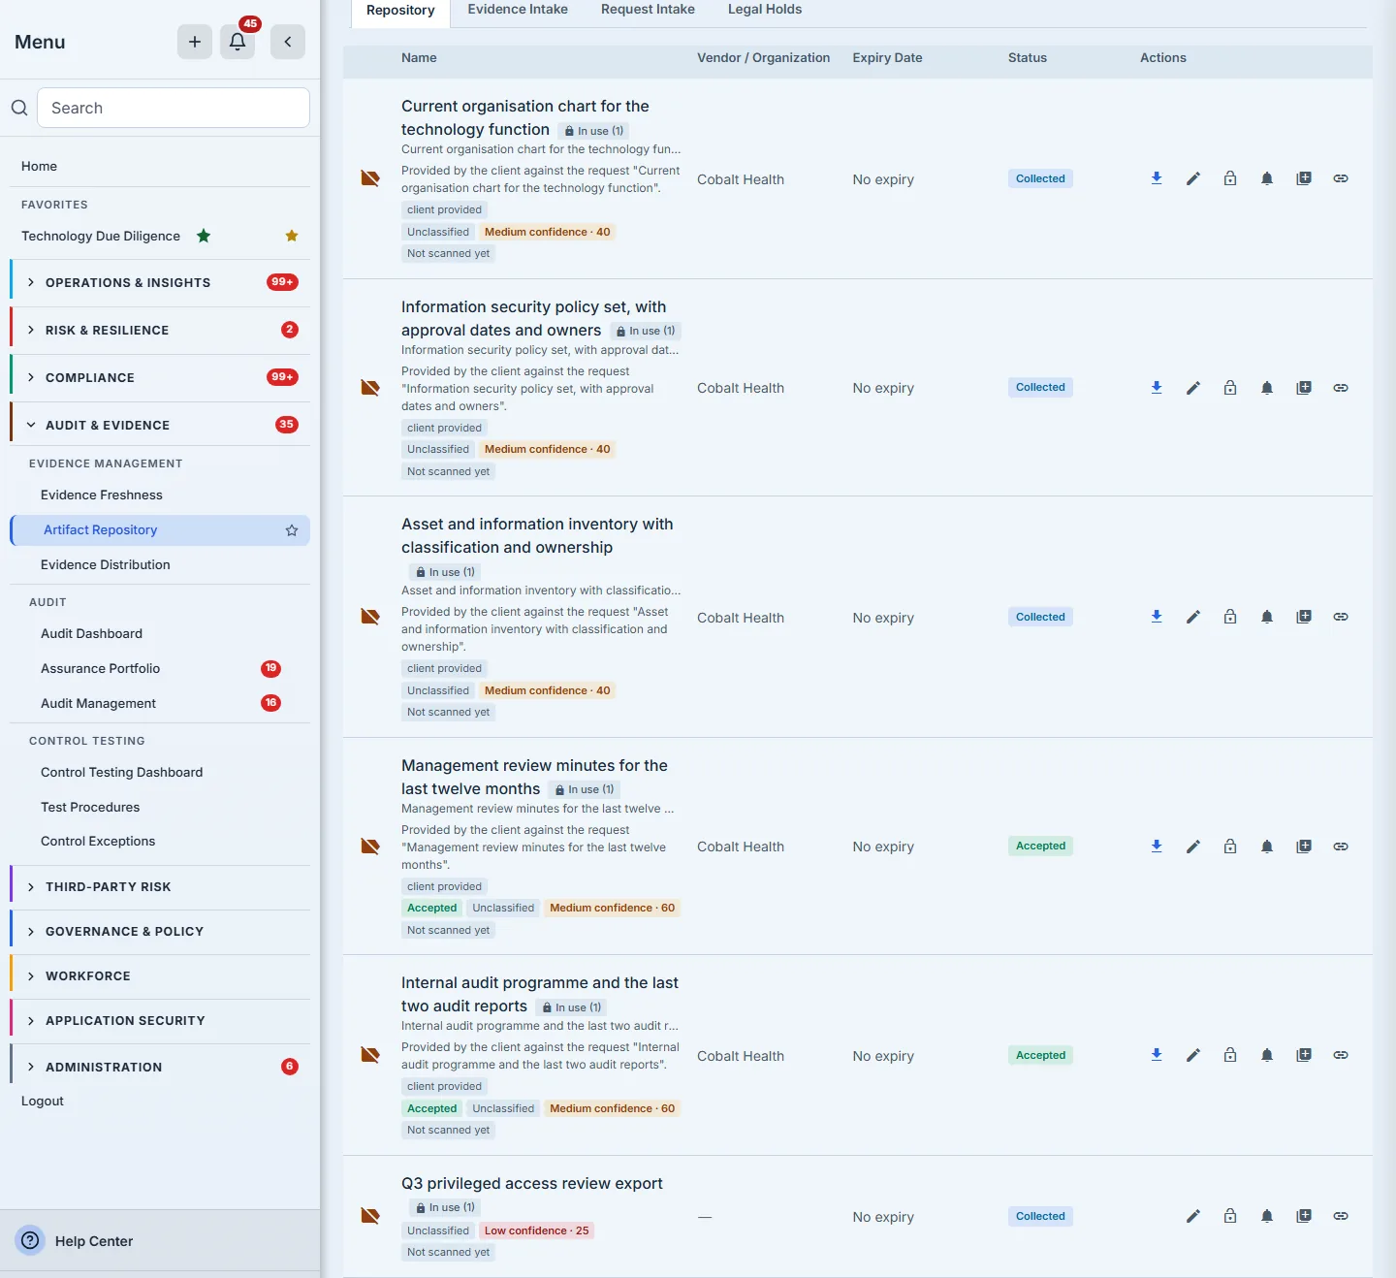Expand Third-Party Risk section
Viewport: 1396px width, 1278px height.
(x=160, y=886)
